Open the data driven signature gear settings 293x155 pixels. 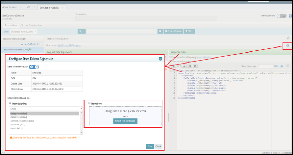click(287, 46)
